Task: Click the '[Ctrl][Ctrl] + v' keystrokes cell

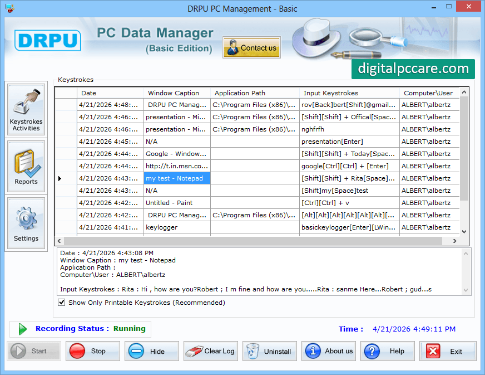Action: (x=349, y=203)
